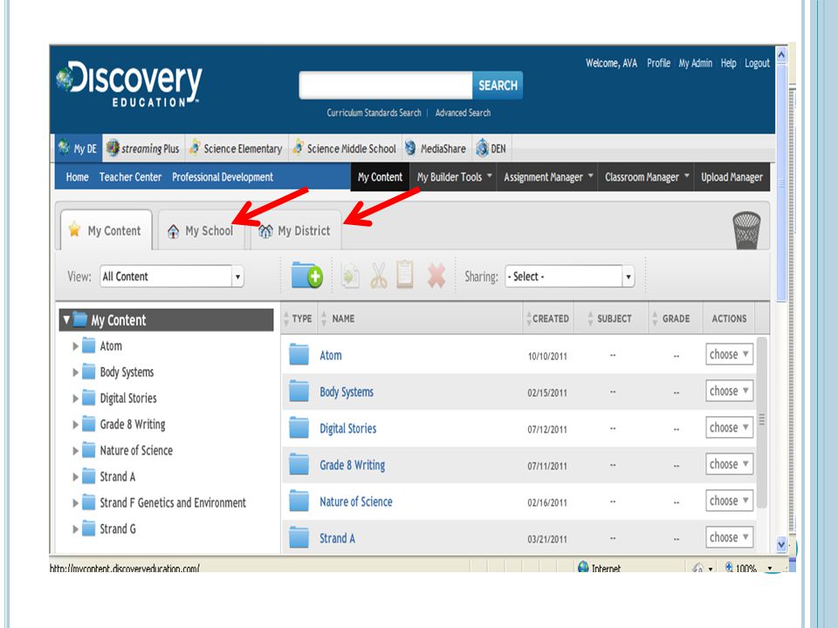Viewport: 838px width, 628px height.
Task: Collapse the My Content root tree node
Action: (x=66, y=320)
